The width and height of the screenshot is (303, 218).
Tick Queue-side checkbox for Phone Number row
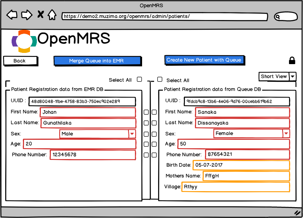coord(154,155)
